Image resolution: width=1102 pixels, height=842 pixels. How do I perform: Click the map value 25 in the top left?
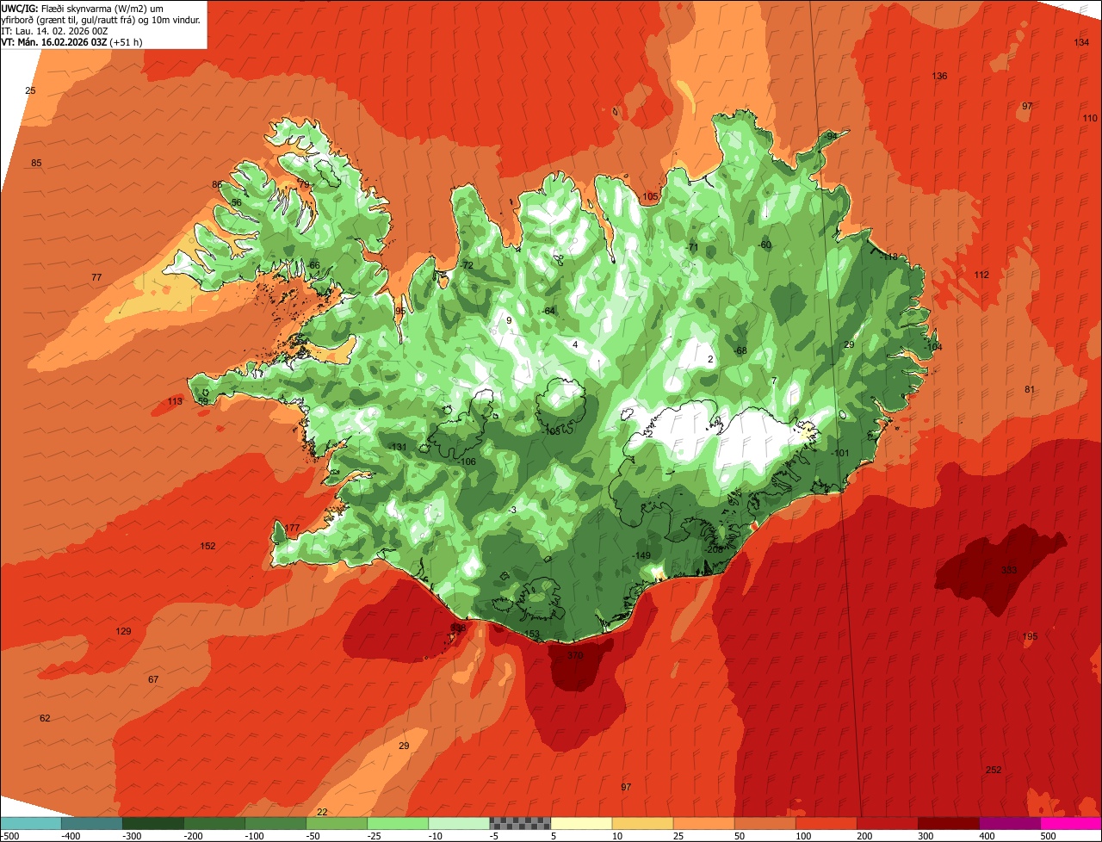click(x=30, y=90)
